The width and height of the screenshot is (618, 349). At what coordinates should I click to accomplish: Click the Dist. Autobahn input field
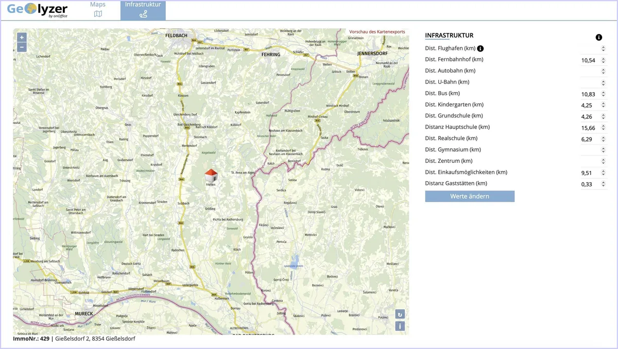(x=594, y=72)
